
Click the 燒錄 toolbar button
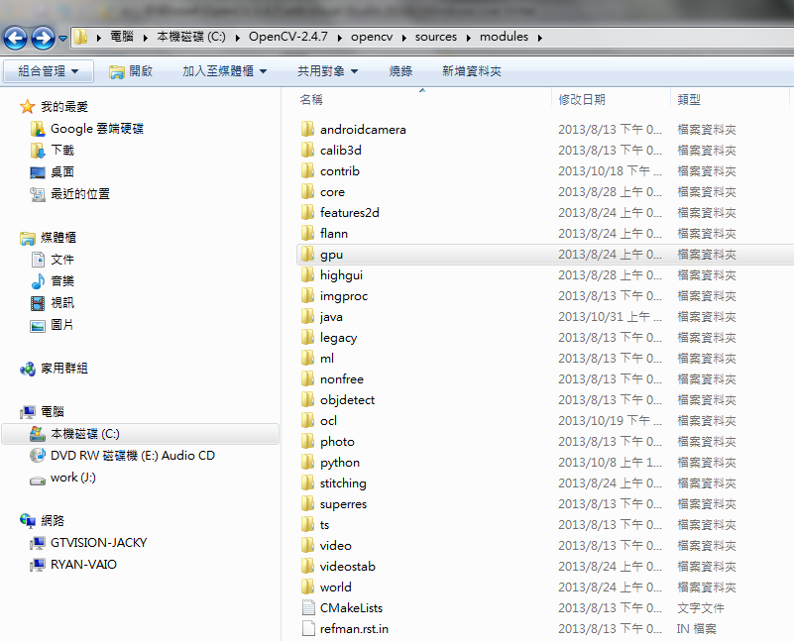[400, 71]
